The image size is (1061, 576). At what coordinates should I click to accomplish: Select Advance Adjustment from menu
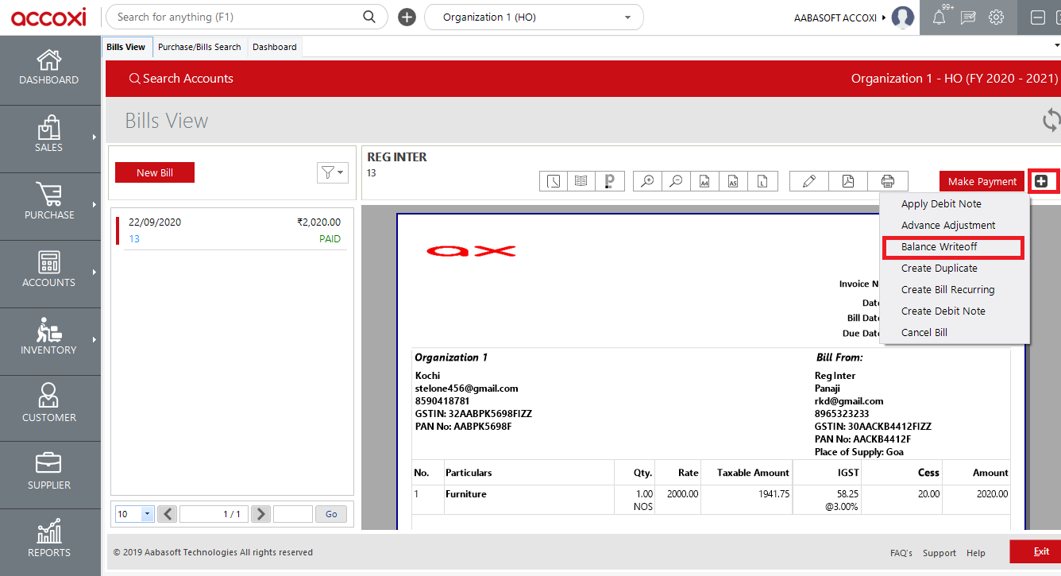pos(948,226)
